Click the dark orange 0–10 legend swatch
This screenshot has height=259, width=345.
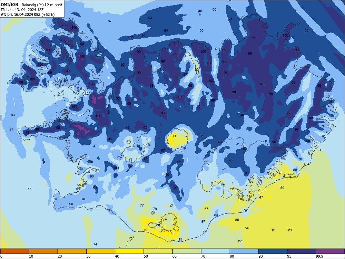[x=14, y=251]
